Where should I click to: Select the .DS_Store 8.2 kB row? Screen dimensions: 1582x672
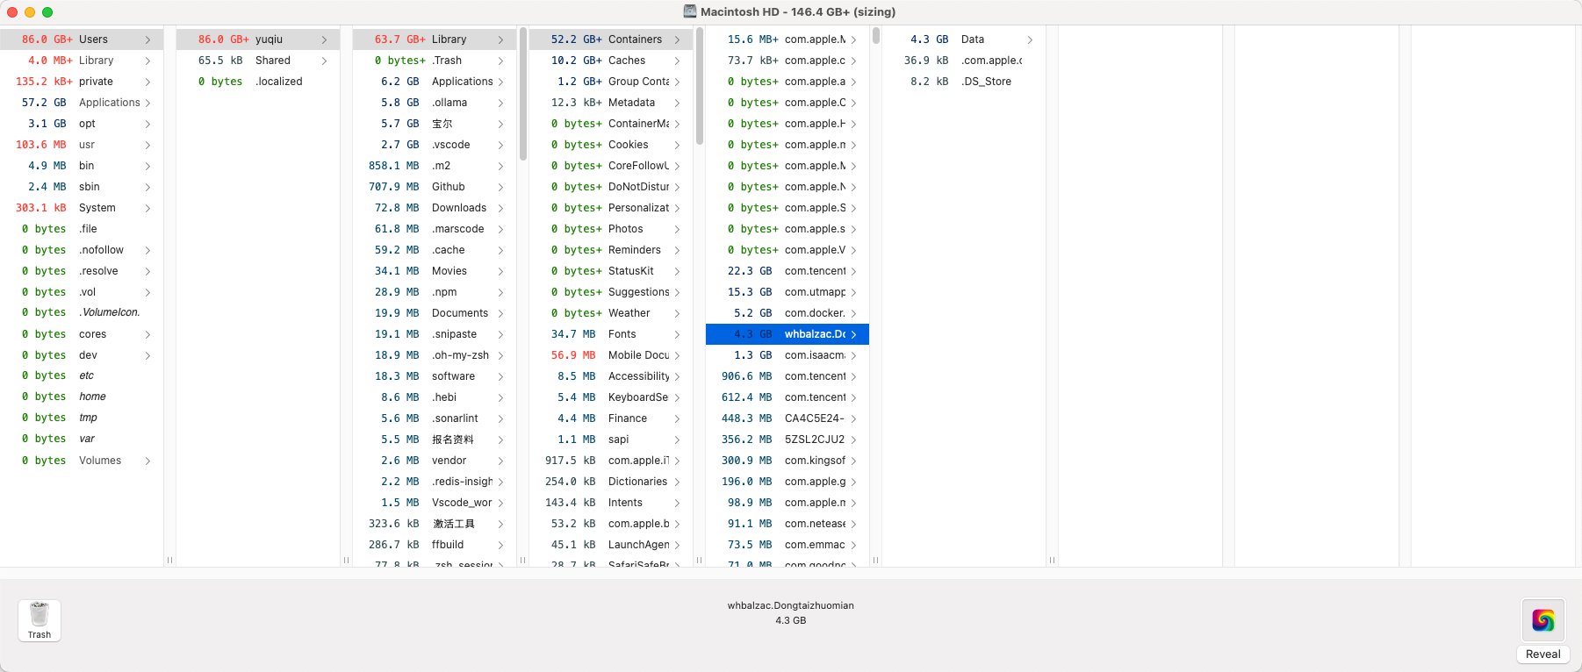tap(964, 82)
